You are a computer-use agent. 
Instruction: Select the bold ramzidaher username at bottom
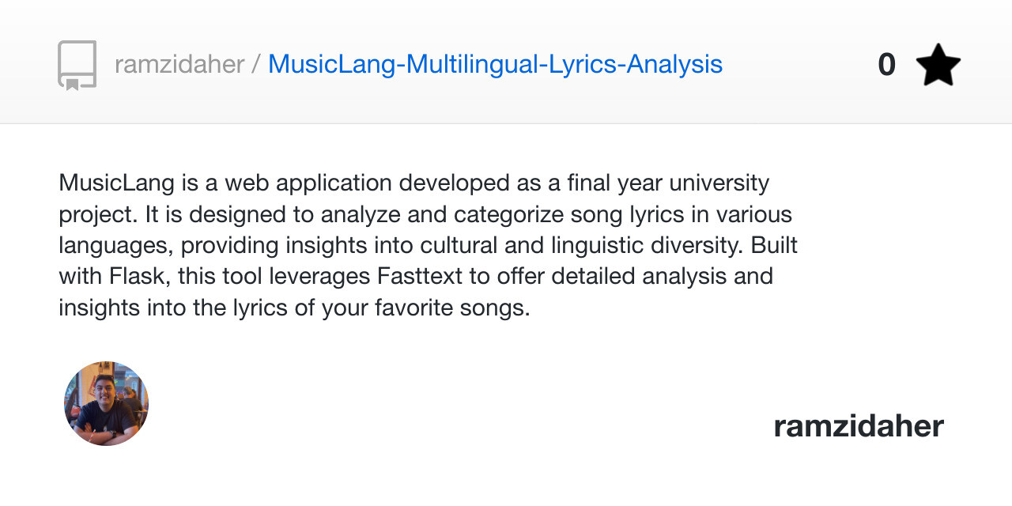click(859, 426)
